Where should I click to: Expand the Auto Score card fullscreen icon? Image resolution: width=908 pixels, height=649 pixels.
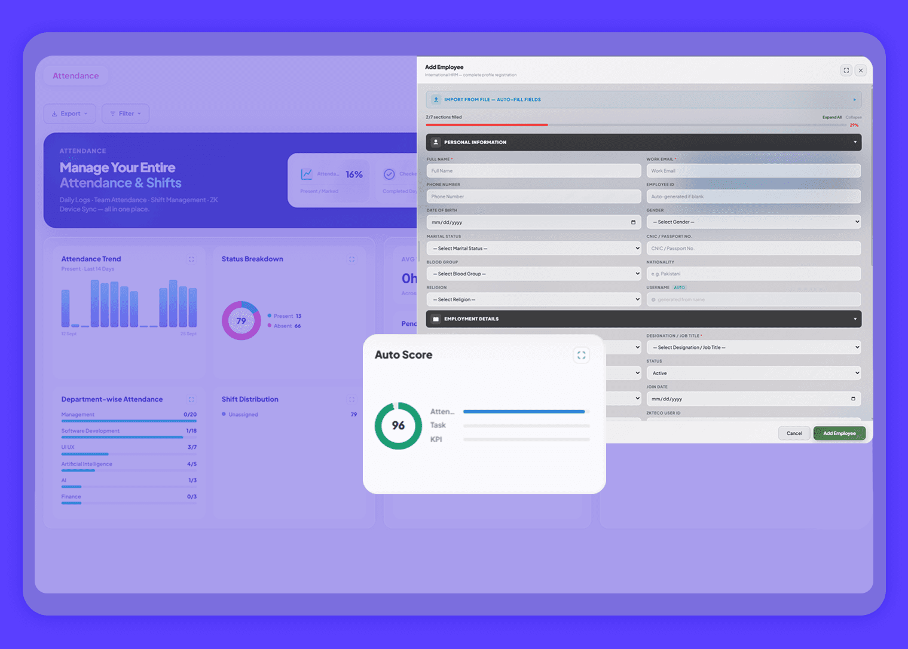(581, 355)
